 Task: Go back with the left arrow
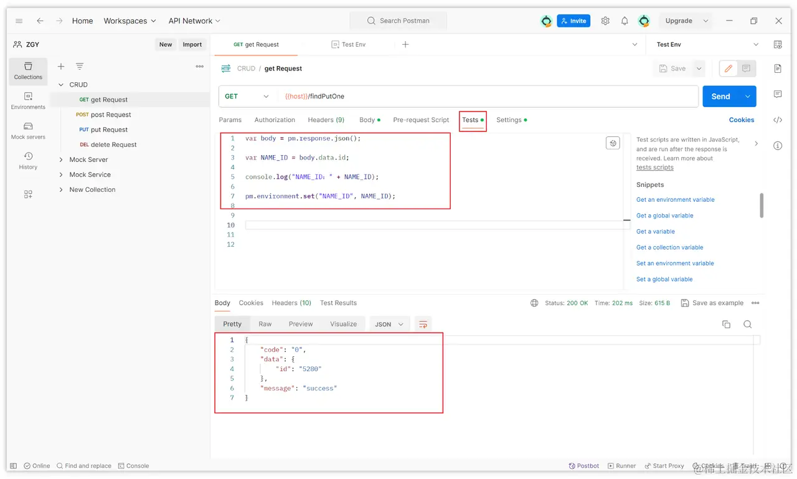40,21
